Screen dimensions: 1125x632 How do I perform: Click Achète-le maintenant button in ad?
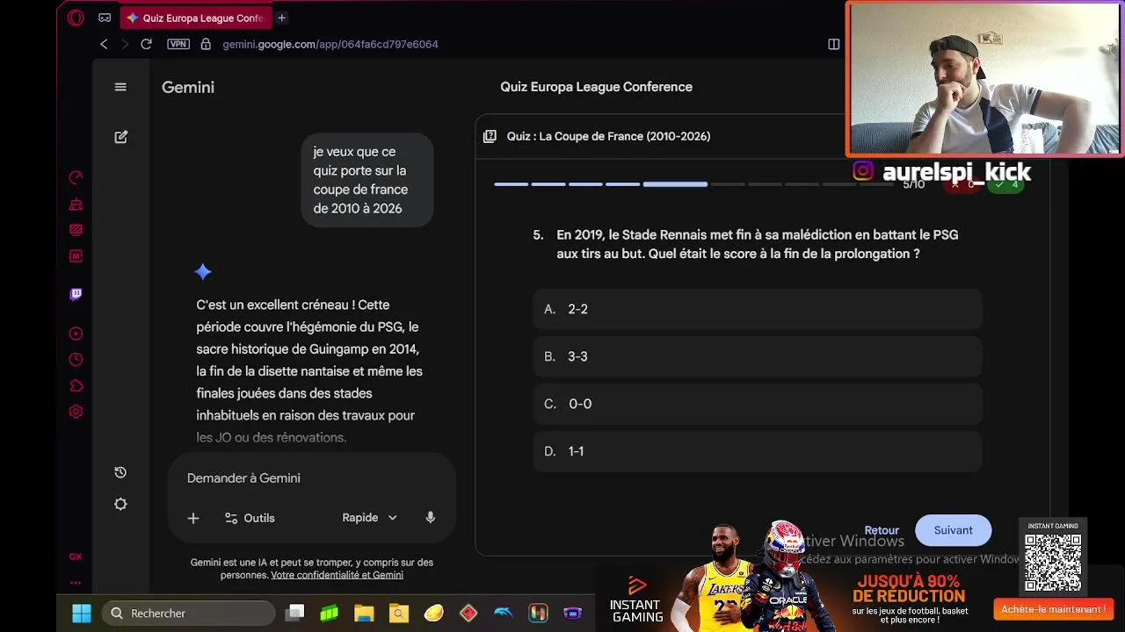(x=1053, y=609)
